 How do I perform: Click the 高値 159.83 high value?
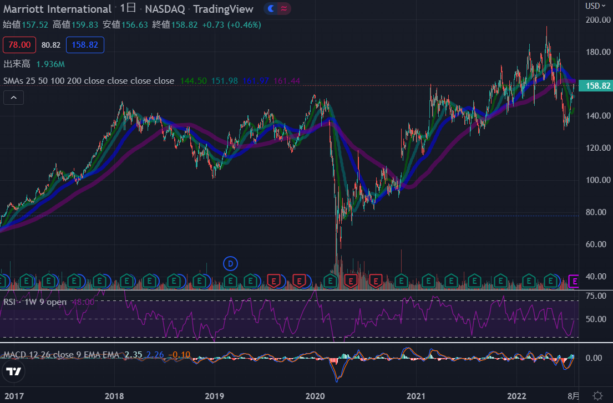point(75,25)
